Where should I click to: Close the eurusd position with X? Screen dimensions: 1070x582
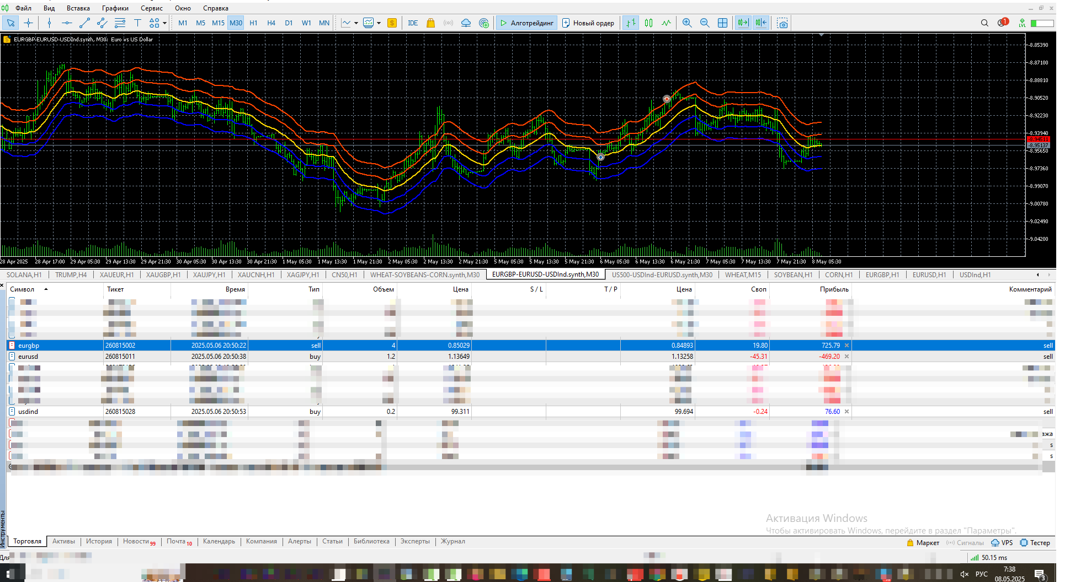coord(847,357)
